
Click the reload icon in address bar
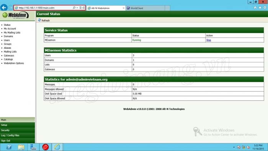[x=83, y=8]
